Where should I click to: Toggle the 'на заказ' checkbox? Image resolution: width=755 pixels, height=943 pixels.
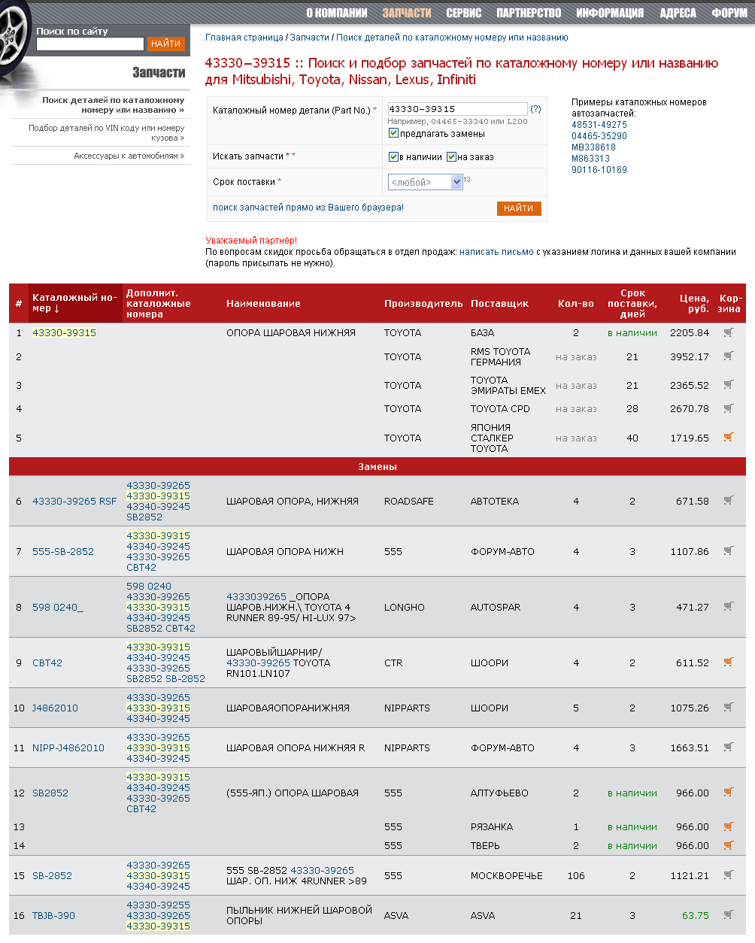451,156
